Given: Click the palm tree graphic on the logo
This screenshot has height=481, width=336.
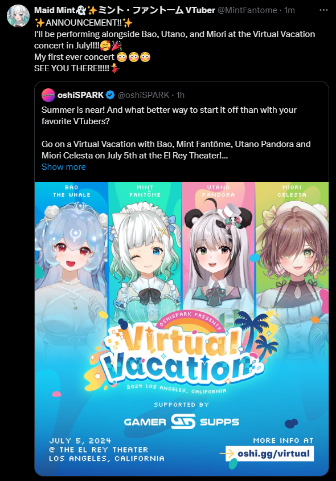Looking at the screenshot, I should coord(256,333).
